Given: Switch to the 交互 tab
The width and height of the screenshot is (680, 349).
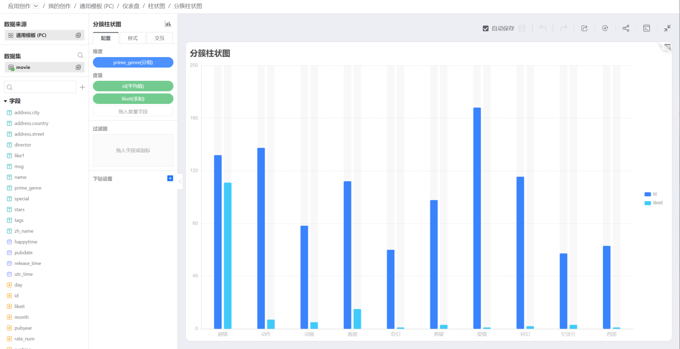Looking at the screenshot, I should tap(160, 38).
